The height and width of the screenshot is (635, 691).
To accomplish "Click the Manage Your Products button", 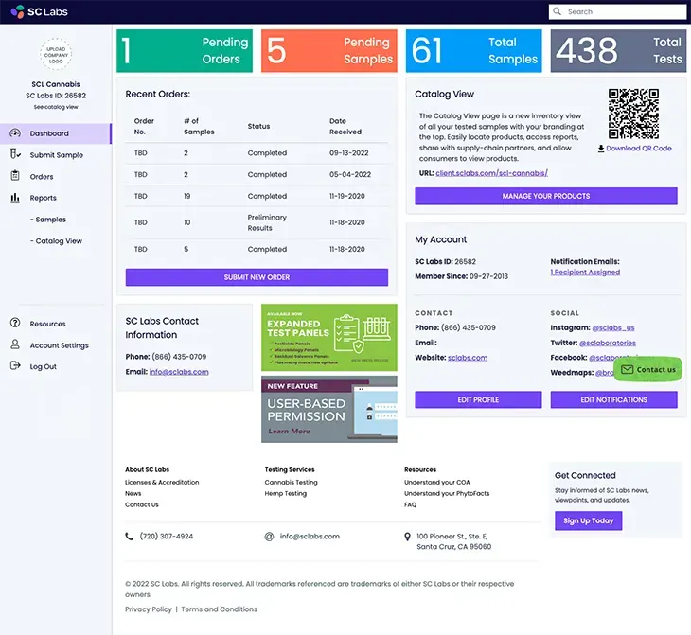I will [545, 196].
